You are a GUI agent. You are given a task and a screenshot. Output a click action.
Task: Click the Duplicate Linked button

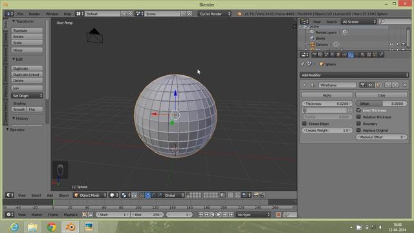pyautogui.click(x=27, y=74)
